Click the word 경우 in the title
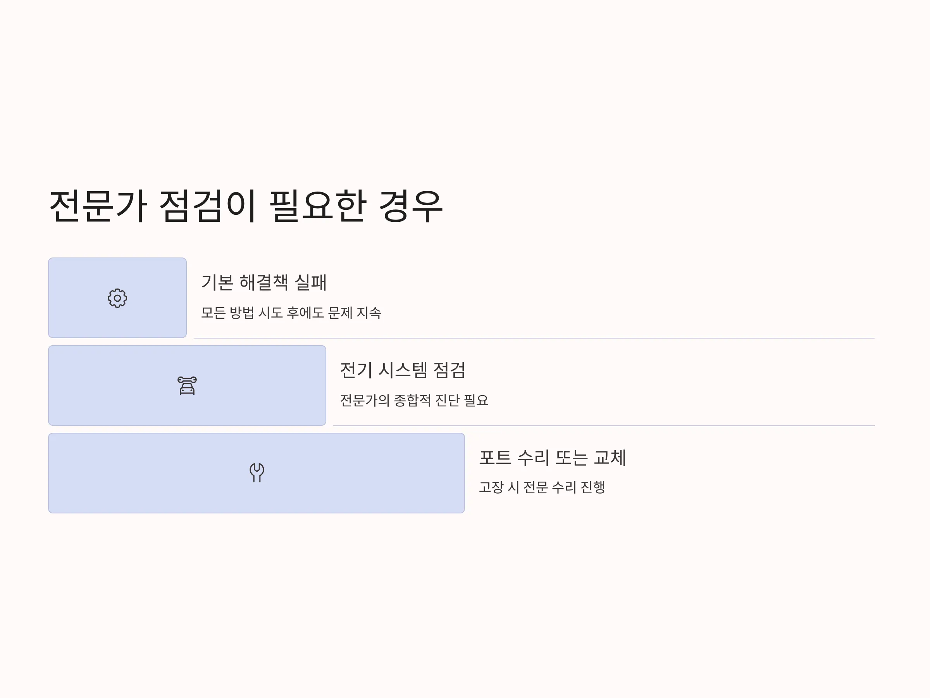Screen dimensions: 930x698 click(x=411, y=206)
